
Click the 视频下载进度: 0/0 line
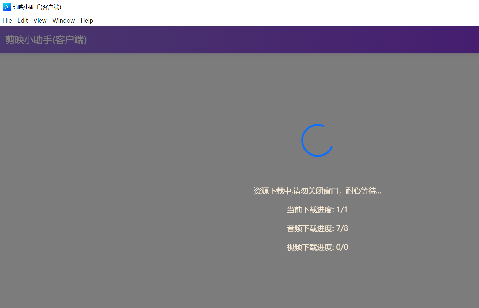tap(317, 247)
